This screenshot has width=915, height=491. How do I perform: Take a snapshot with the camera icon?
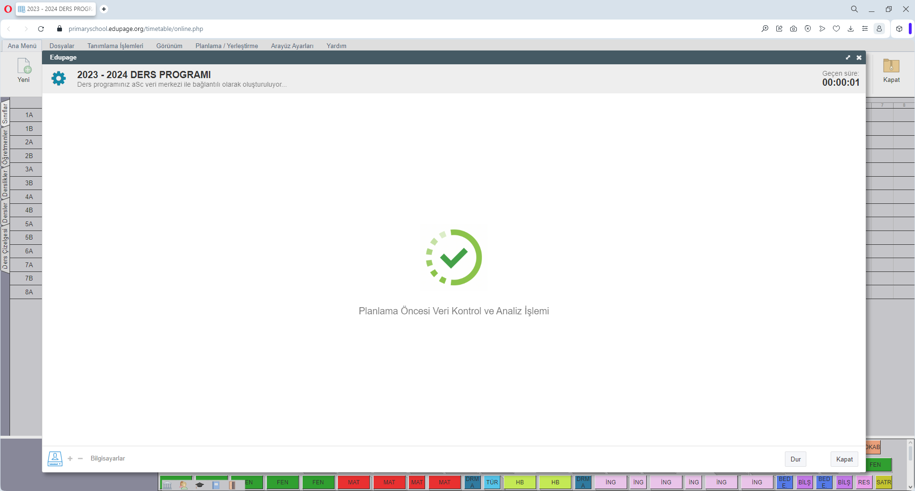pos(793,29)
